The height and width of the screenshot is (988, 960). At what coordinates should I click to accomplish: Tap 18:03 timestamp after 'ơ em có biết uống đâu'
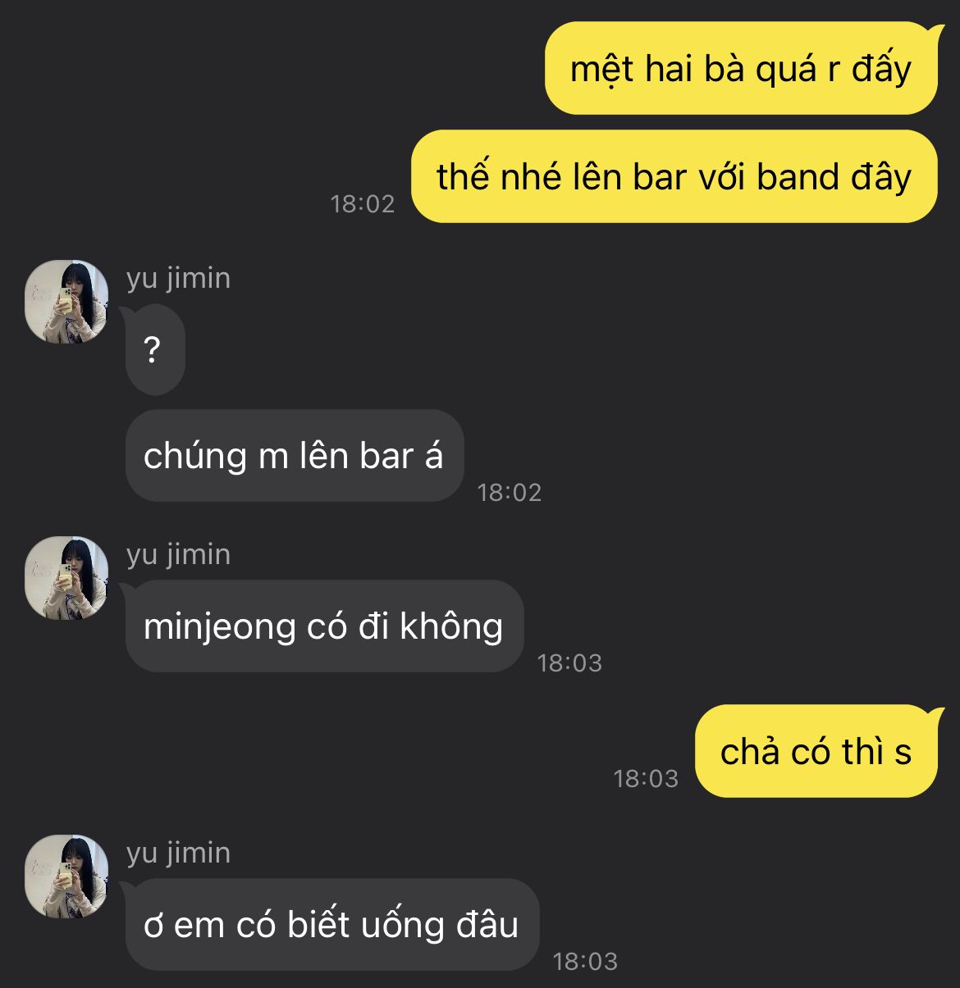pyautogui.click(x=585, y=962)
